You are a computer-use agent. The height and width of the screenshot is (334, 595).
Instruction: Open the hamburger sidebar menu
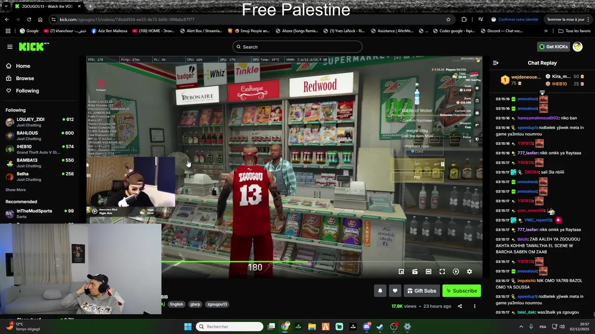click(10, 47)
